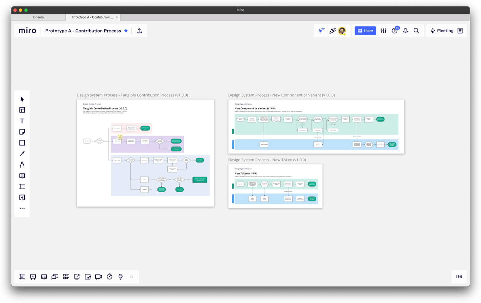Click the Tangible Contribution Process frame thumbnail
This screenshot has height=303, width=481.
pyautogui.click(x=146, y=153)
